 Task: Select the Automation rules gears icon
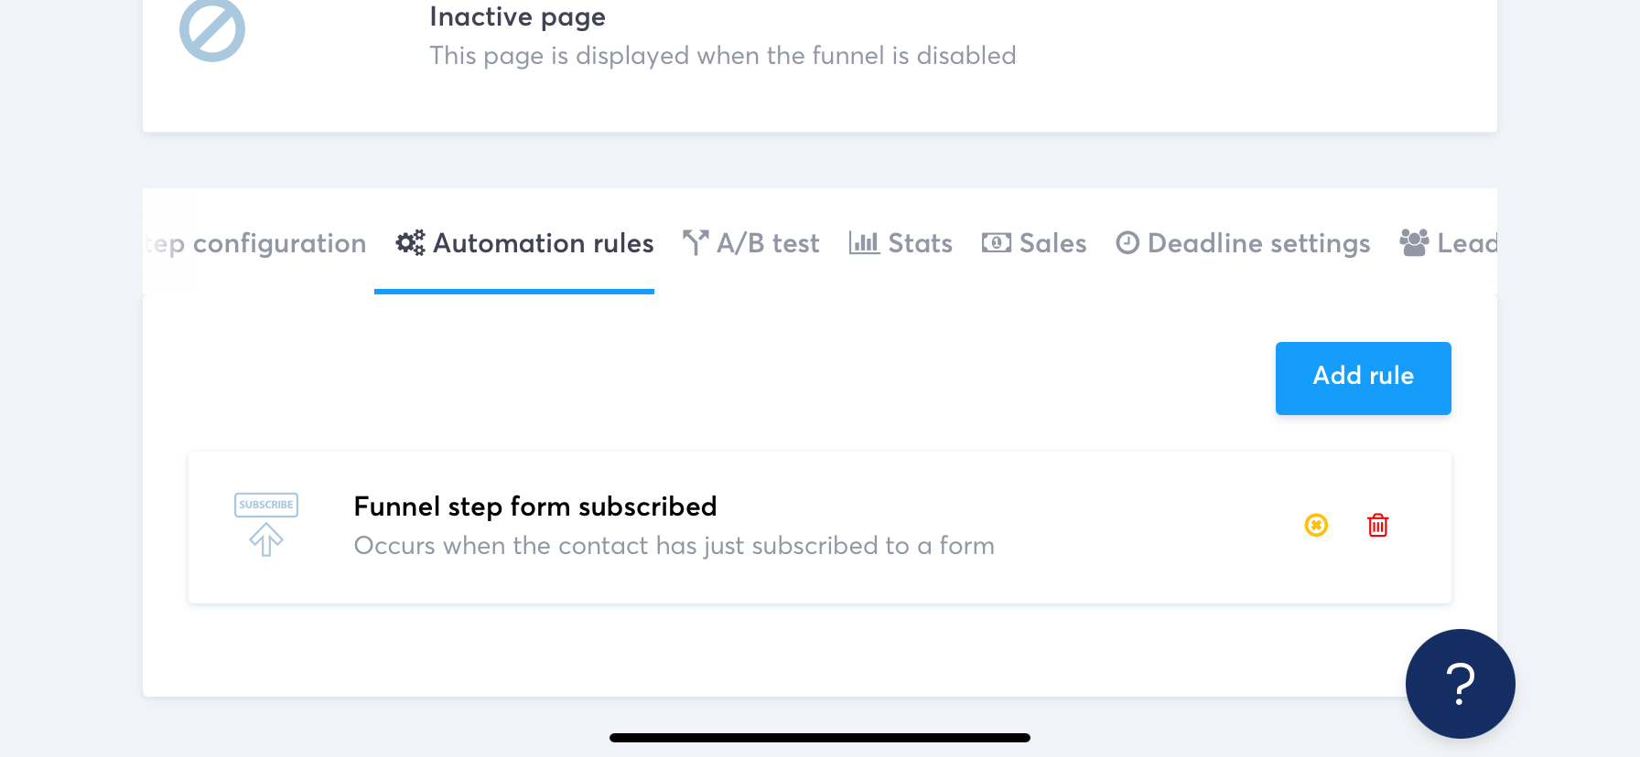click(409, 242)
